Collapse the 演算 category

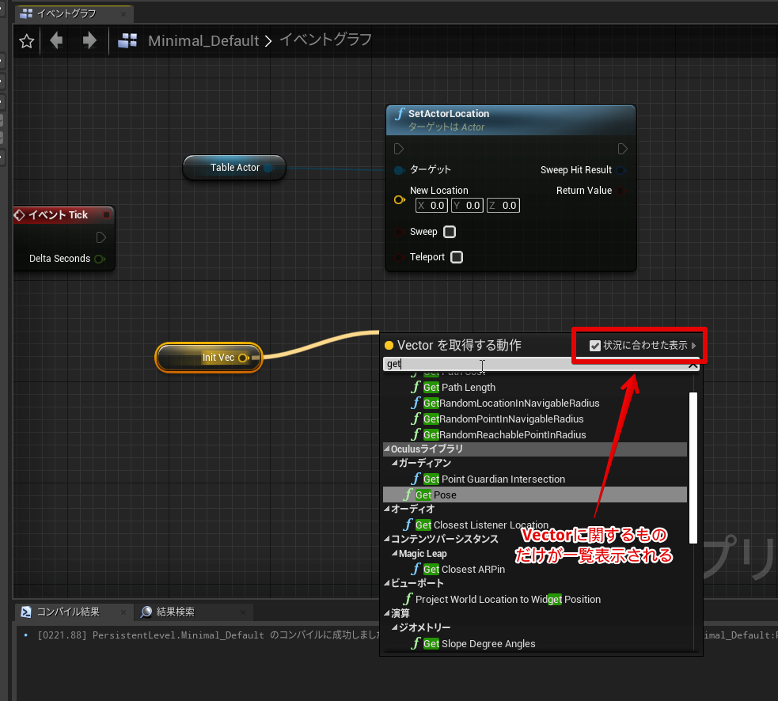click(387, 614)
